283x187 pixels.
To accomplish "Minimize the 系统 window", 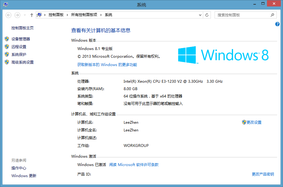I will 255,4.
